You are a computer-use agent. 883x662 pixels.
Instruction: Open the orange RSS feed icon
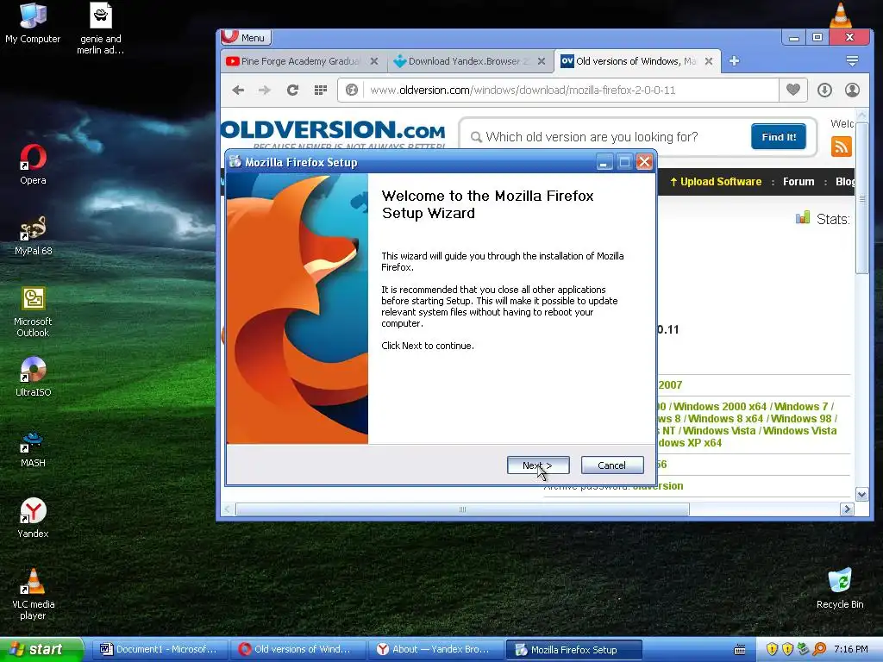841,147
